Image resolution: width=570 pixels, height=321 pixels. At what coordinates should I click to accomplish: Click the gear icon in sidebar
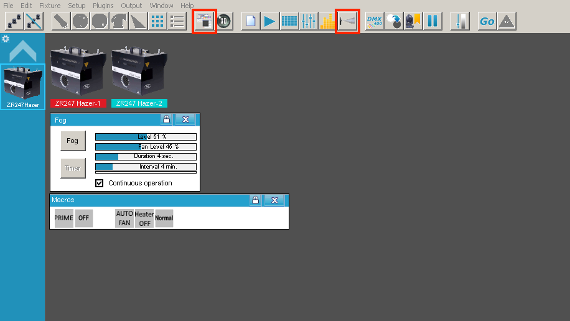[6, 39]
